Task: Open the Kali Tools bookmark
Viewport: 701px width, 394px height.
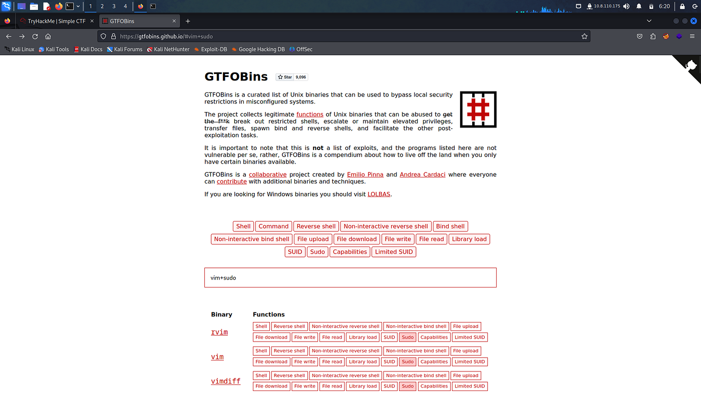Action: [54, 49]
